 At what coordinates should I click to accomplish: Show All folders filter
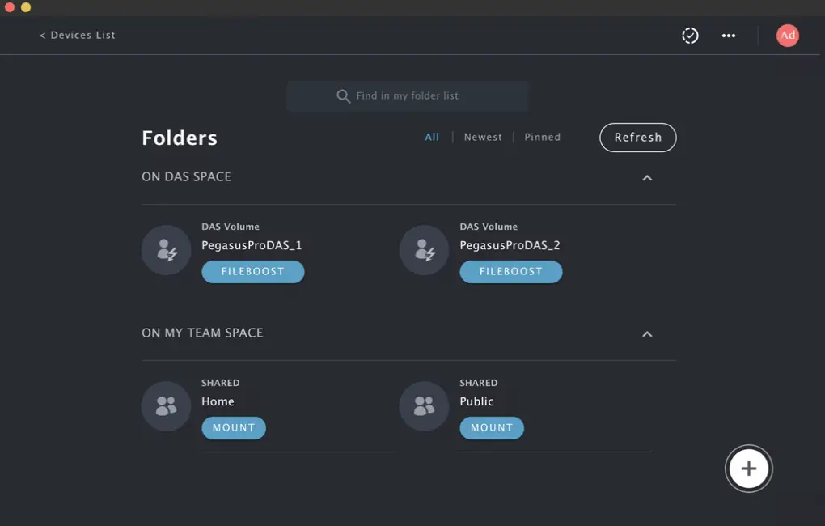432,138
